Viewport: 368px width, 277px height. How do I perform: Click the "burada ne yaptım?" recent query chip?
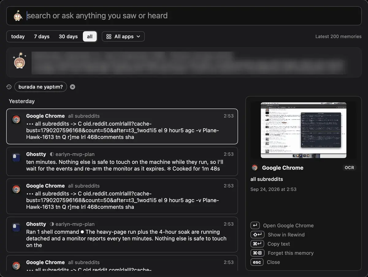click(40, 87)
